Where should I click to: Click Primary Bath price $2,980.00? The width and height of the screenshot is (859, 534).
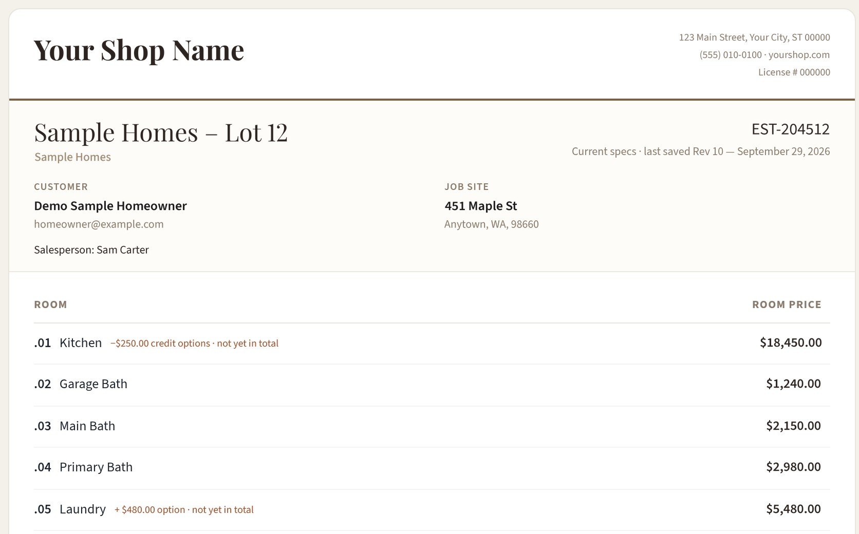click(793, 467)
